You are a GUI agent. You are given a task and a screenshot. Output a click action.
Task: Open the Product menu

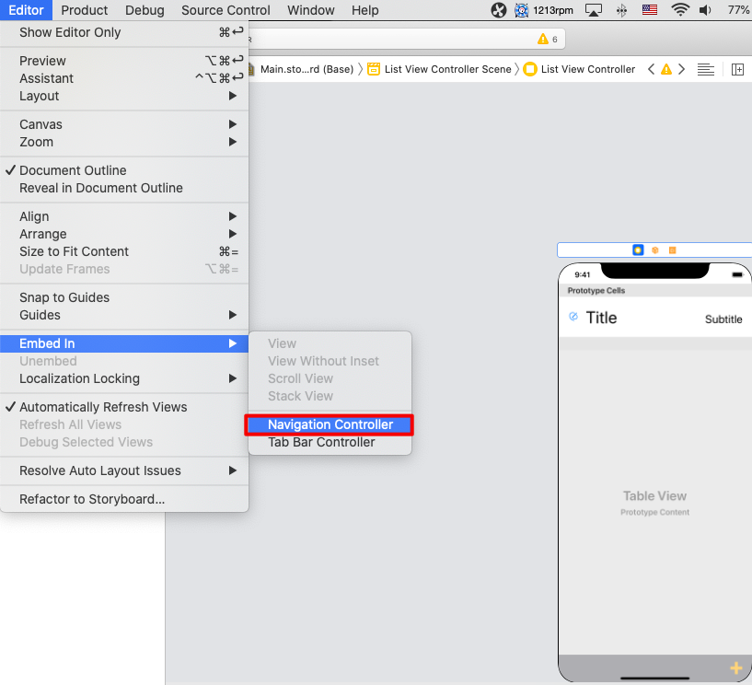85,10
